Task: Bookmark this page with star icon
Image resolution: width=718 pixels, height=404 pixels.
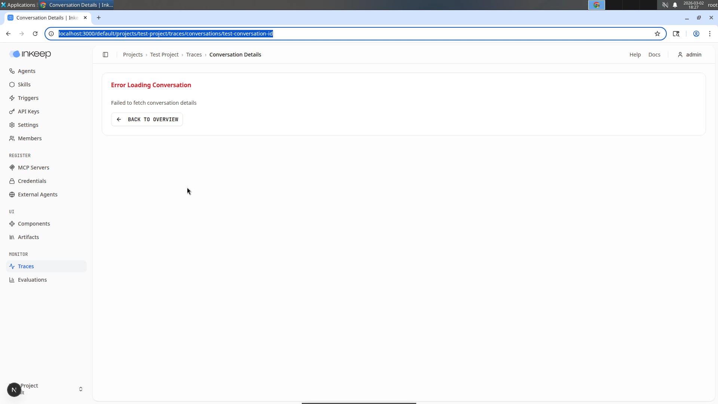Action: 657,34
